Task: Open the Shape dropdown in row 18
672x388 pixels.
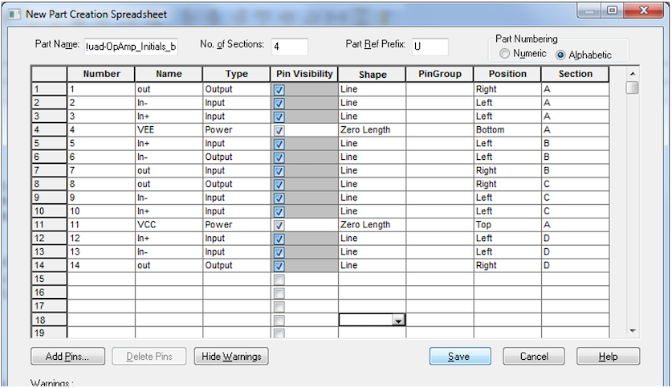Action: coord(397,321)
